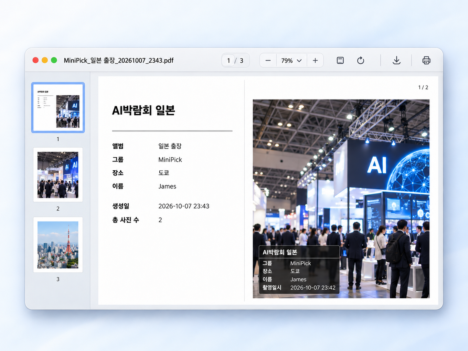Select page 1 thumbnail in sidebar
This screenshot has height=351, width=468.
58,108
